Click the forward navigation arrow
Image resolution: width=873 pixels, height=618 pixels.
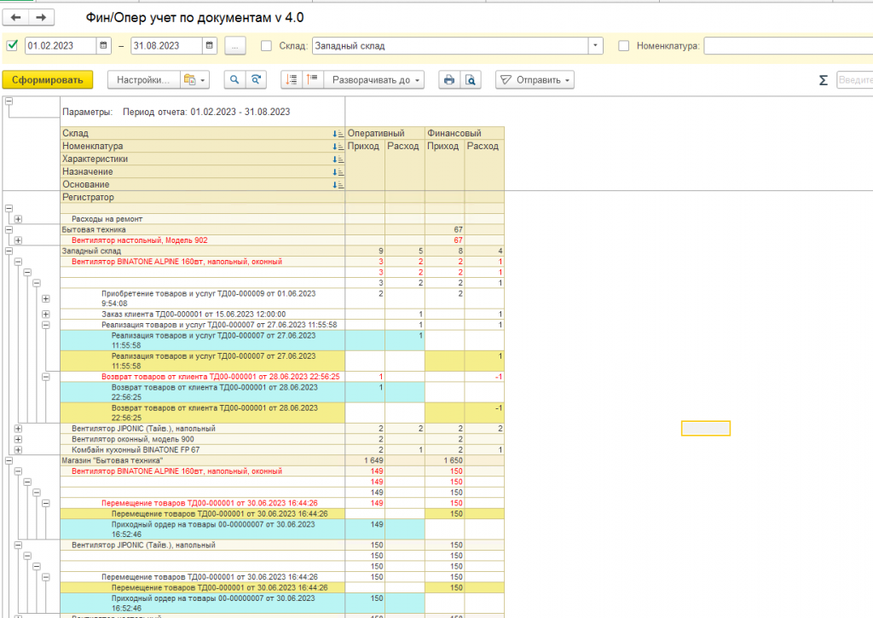(42, 18)
